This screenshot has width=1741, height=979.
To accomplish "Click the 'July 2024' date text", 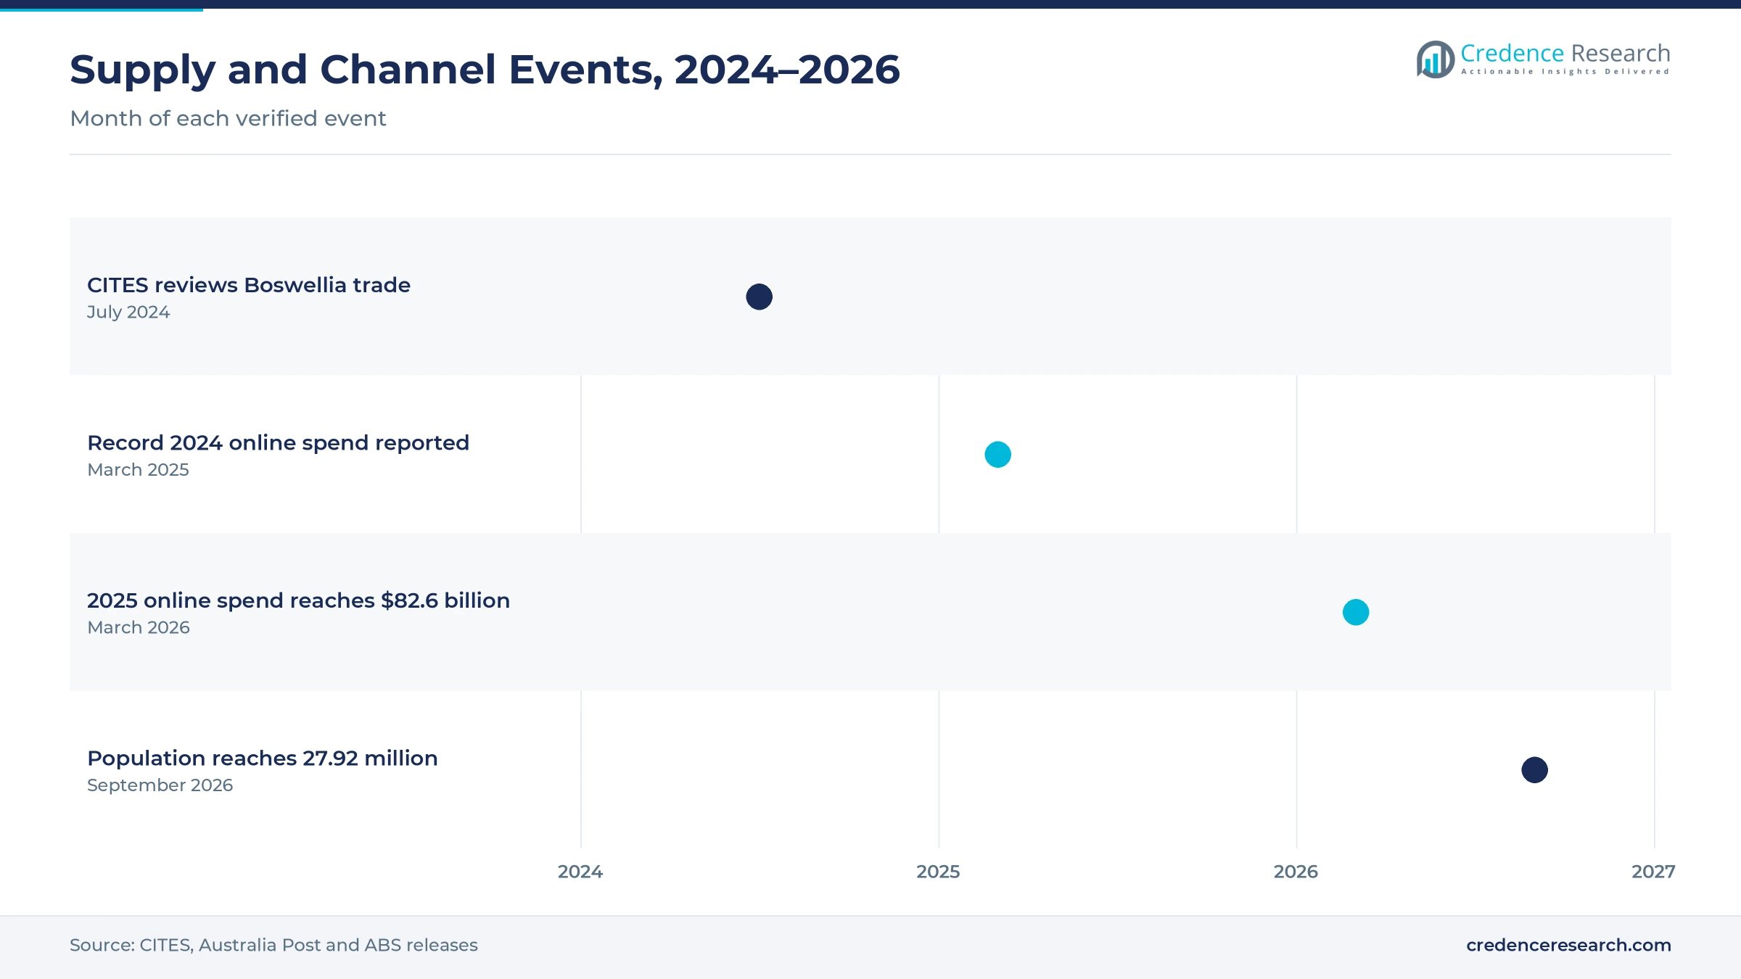I will 128,312.
